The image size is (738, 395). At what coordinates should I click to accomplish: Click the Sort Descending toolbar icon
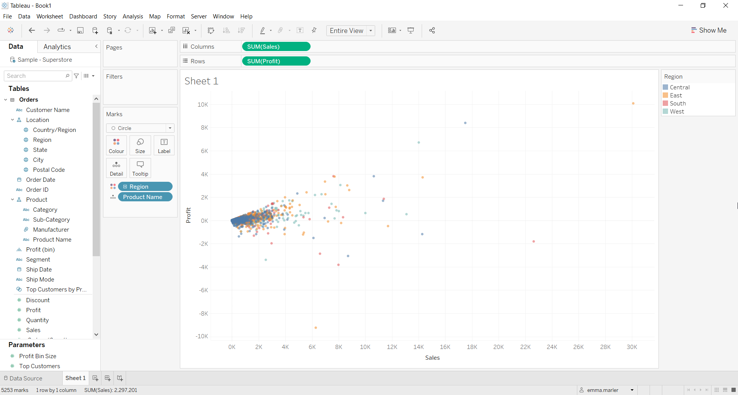(241, 30)
